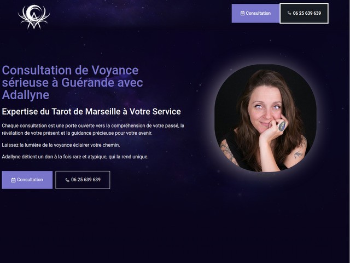
Task: Open Consultation from the top navigation
Action: (255, 13)
